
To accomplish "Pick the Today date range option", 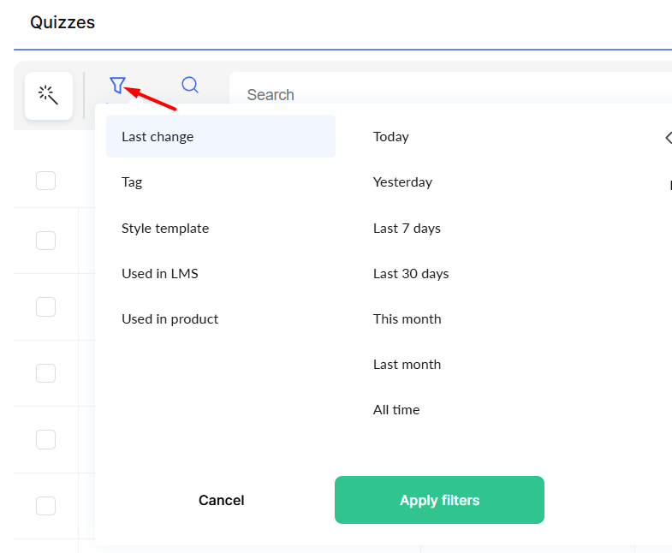I will click(391, 136).
